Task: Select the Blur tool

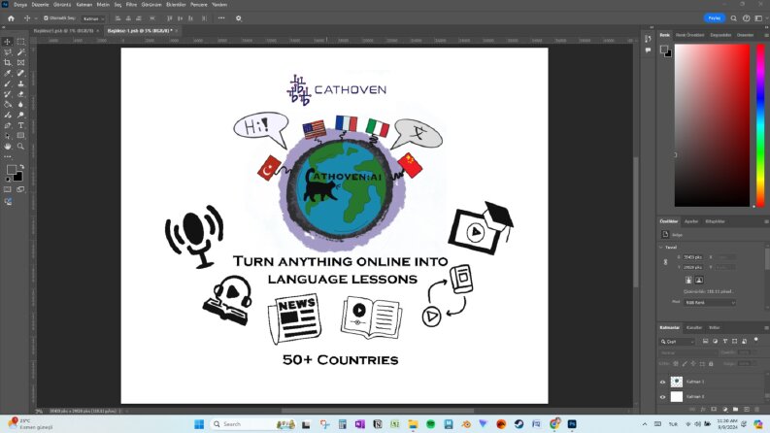Action: click(x=20, y=105)
